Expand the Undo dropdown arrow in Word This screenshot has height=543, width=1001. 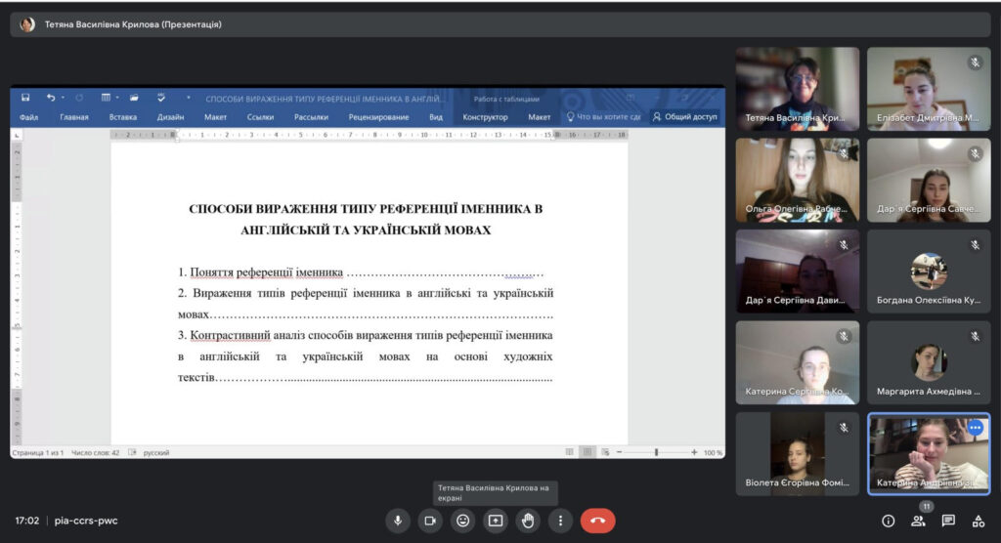click(x=63, y=98)
